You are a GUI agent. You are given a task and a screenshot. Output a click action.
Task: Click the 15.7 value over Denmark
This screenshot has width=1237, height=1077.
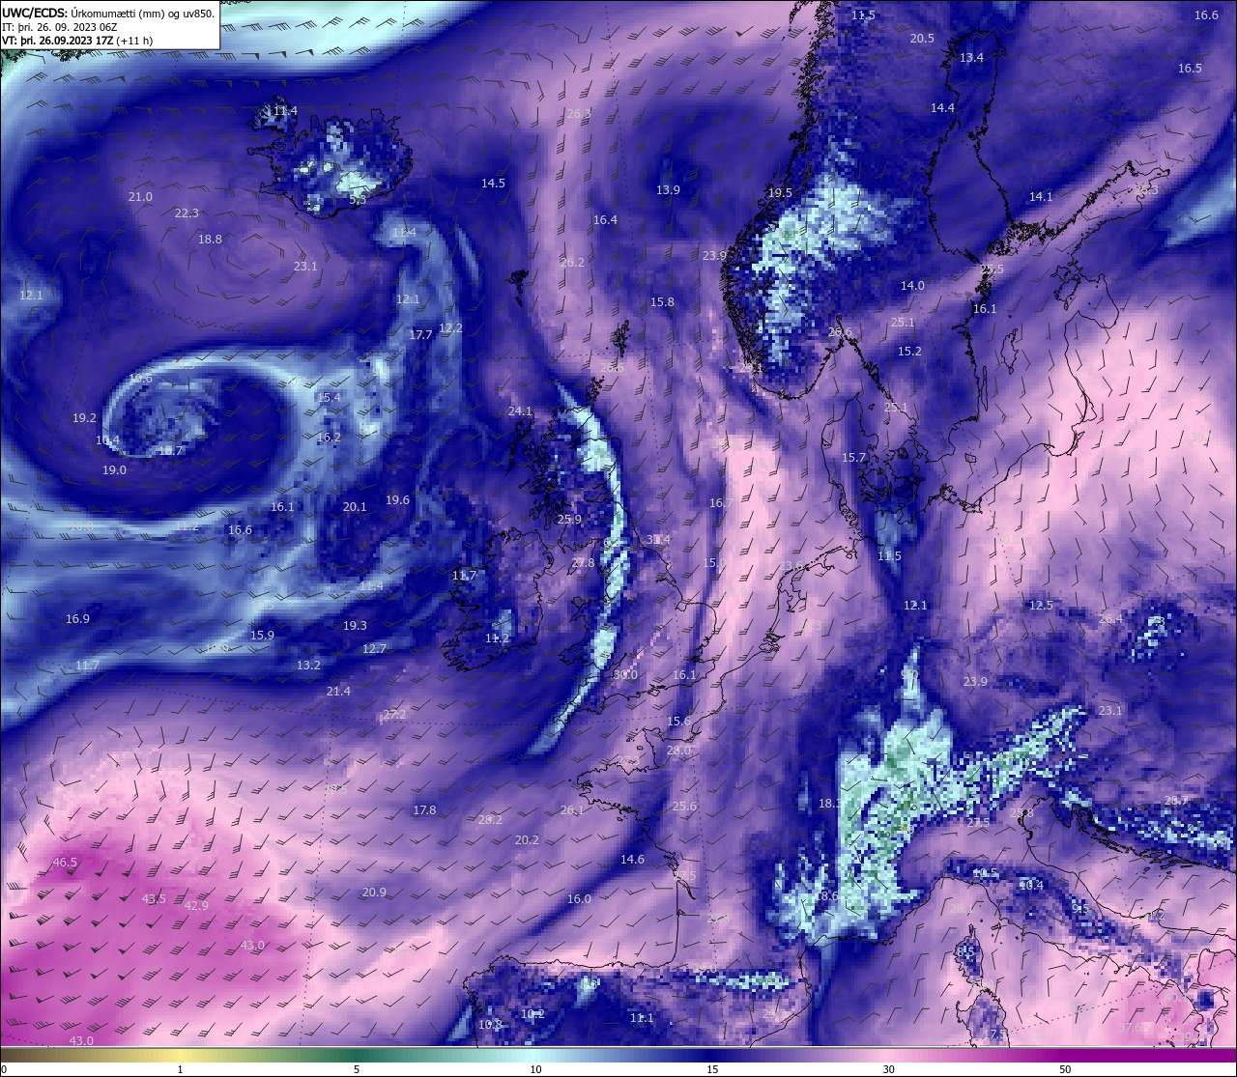point(853,458)
